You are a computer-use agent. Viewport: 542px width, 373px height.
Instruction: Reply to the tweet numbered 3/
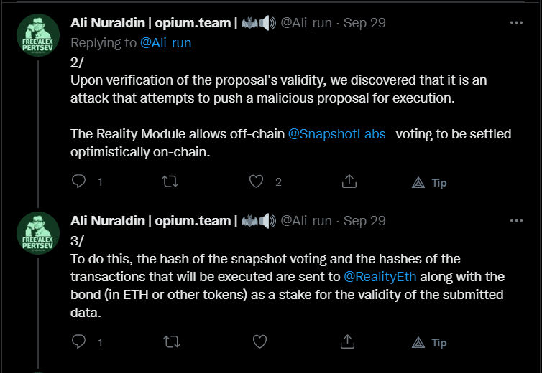pos(78,341)
